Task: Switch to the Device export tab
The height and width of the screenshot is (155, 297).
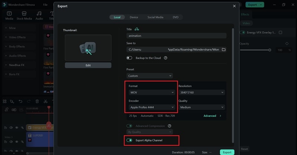Action: (134, 17)
